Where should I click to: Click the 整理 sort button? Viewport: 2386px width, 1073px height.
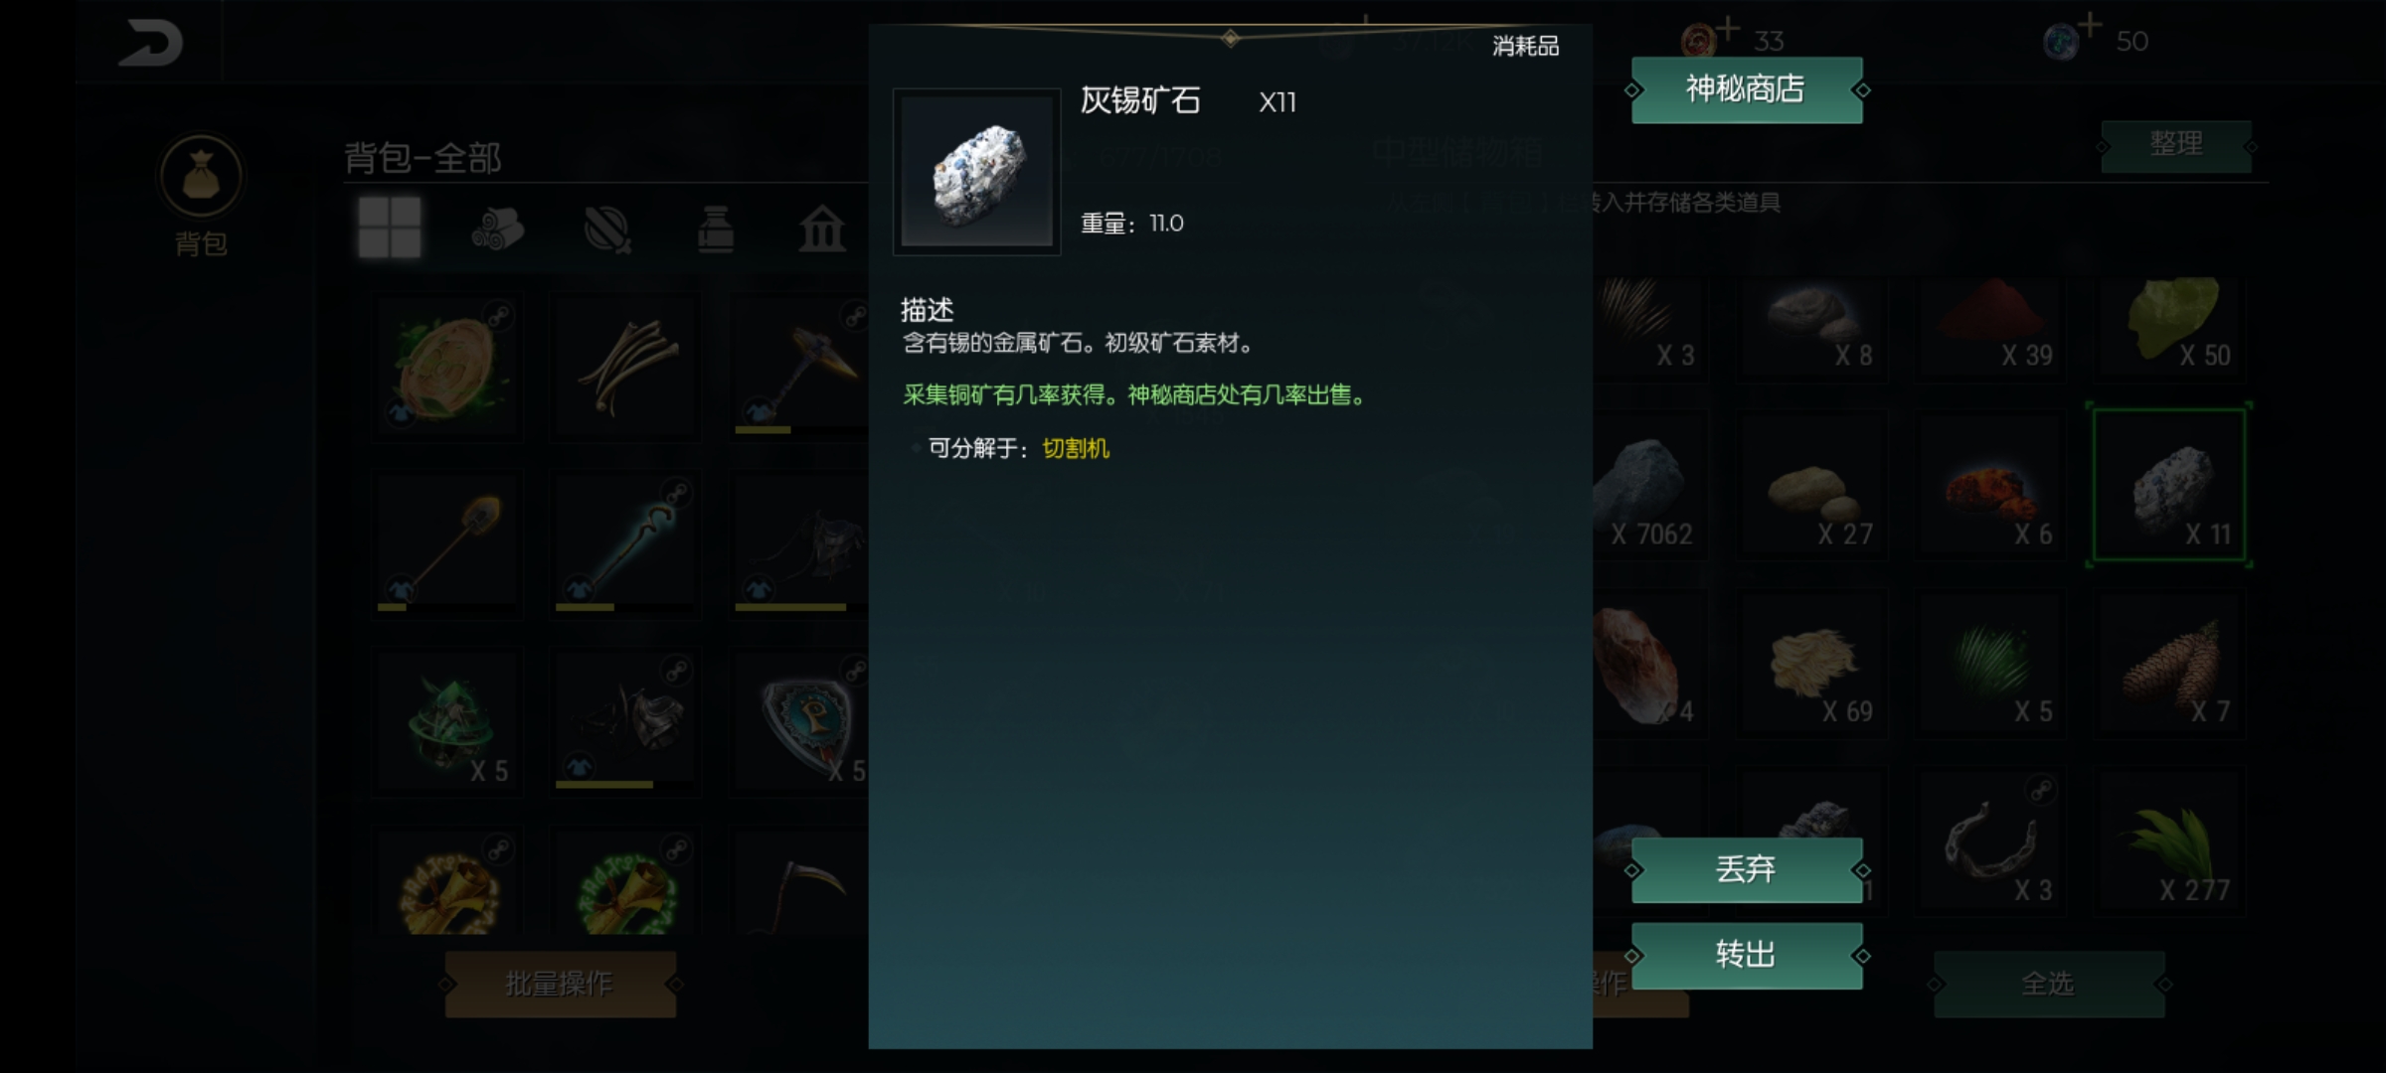click(x=2176, y=146)
